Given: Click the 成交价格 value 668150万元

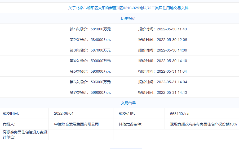Looking at the screenshot, I should tap(180, 114).
